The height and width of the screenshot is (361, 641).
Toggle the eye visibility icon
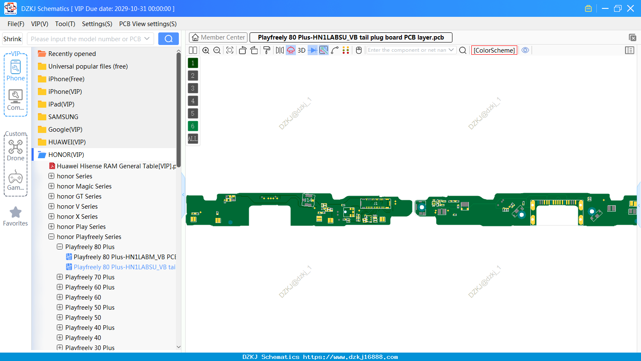pyautogui.click(x=525, y=50)
